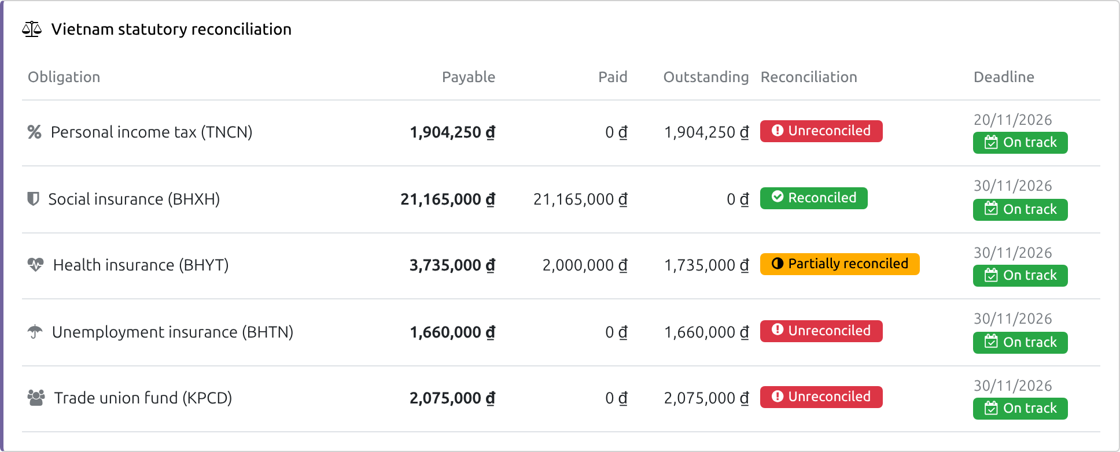This screenshot has height=452, width=1120.
Task: Click the Partially reconciled badge for Health insurance
Action: click(x=840, y=264)
